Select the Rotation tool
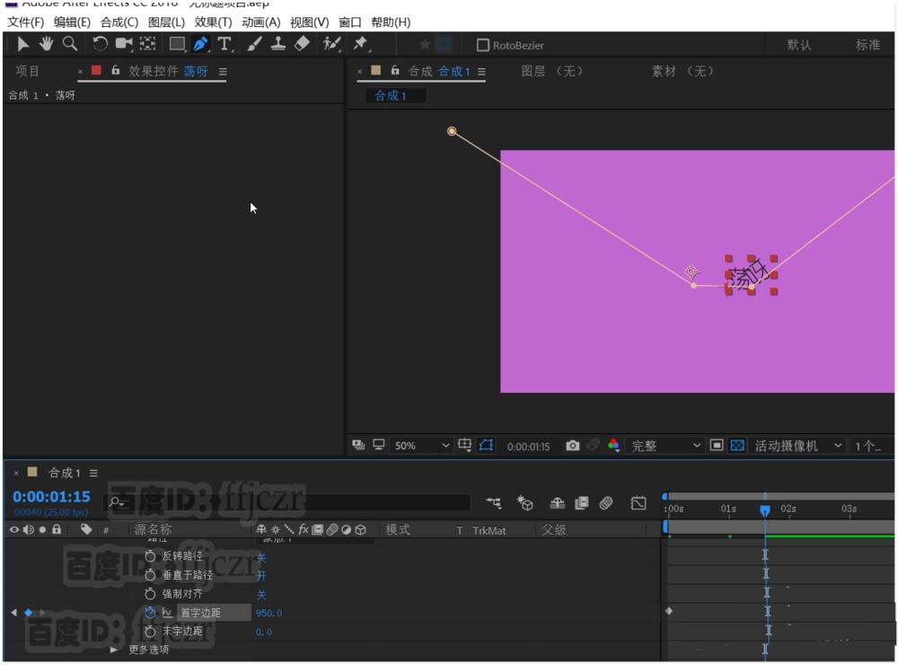The height and width of the screenshot is (665, 898). click(x=100, y=44)
